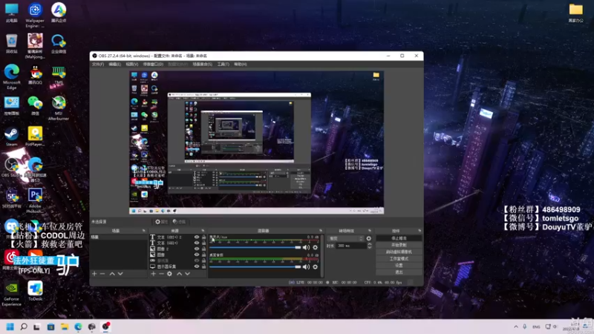The height and width of the screenshot is (334, 594).
Task: Open Windows Start button on taskbar
Action: (10, 327)
